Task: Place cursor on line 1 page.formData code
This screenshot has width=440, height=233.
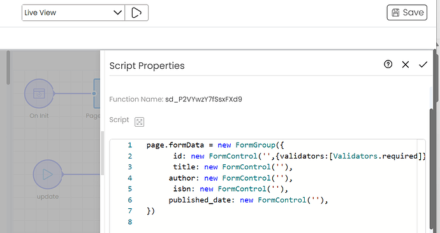Action: point(216,145)
